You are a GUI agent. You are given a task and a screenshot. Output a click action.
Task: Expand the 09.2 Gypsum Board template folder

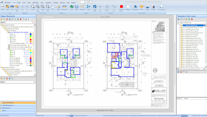[x=180, y=51]
